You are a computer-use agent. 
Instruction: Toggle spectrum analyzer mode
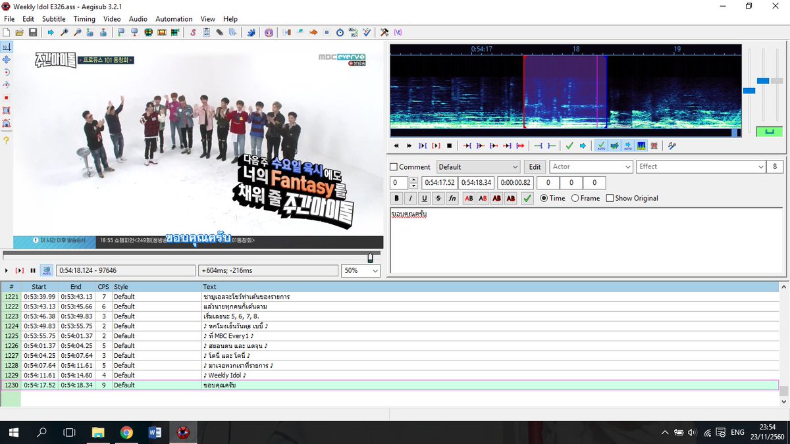641,145
